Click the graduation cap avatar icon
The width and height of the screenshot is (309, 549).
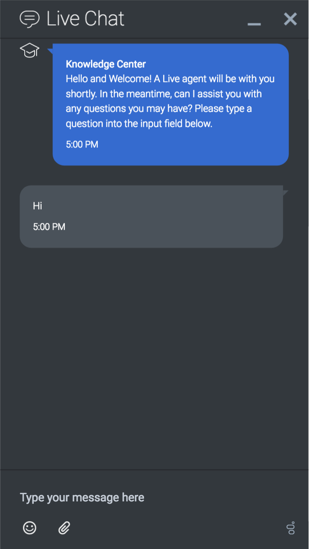30,50
